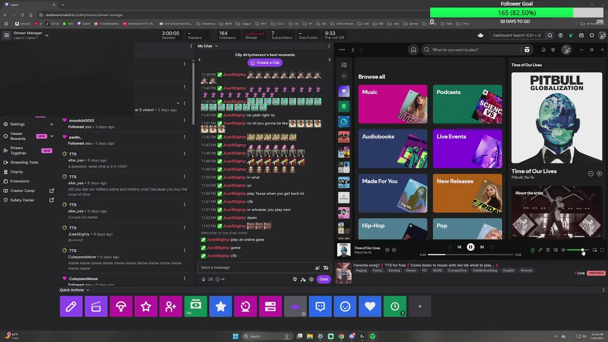Expand Your Library in Spotify sidebar
This screenshot has width=608, height=342.
tap(344, 65)
